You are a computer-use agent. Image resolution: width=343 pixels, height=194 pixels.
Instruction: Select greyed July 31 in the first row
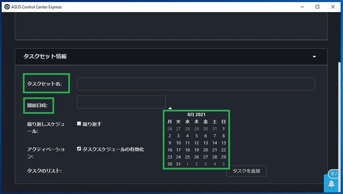(x=215, y=129)
